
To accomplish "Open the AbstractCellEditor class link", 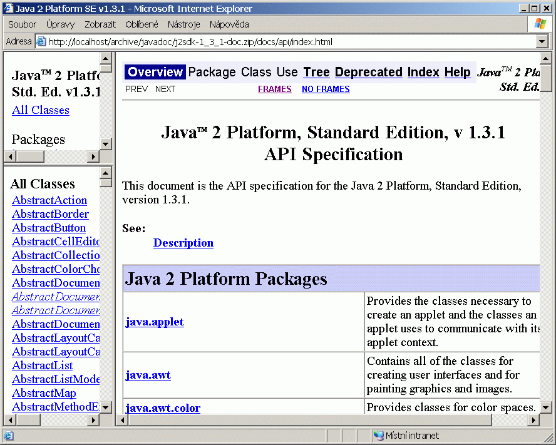I will point(56,242).
